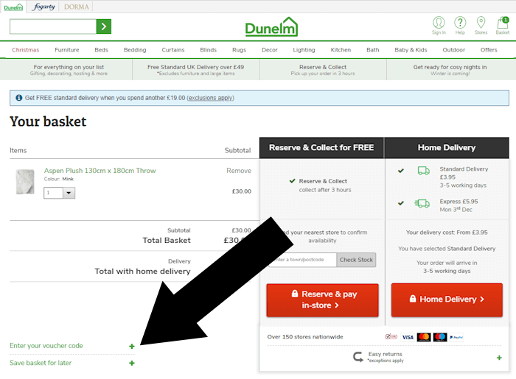
Task: Click the Save basket for later link
Action: point(41,363)
